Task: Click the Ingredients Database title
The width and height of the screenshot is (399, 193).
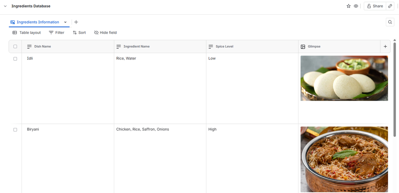Action: click(31, 6)
